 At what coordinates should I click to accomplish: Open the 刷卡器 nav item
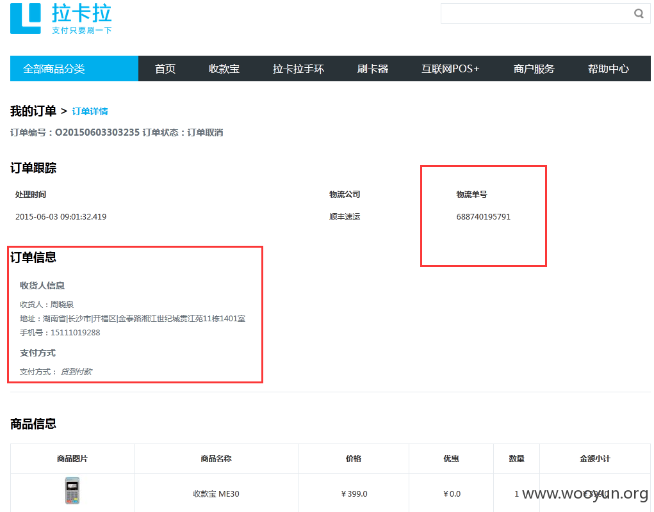(x=372, y=68)
